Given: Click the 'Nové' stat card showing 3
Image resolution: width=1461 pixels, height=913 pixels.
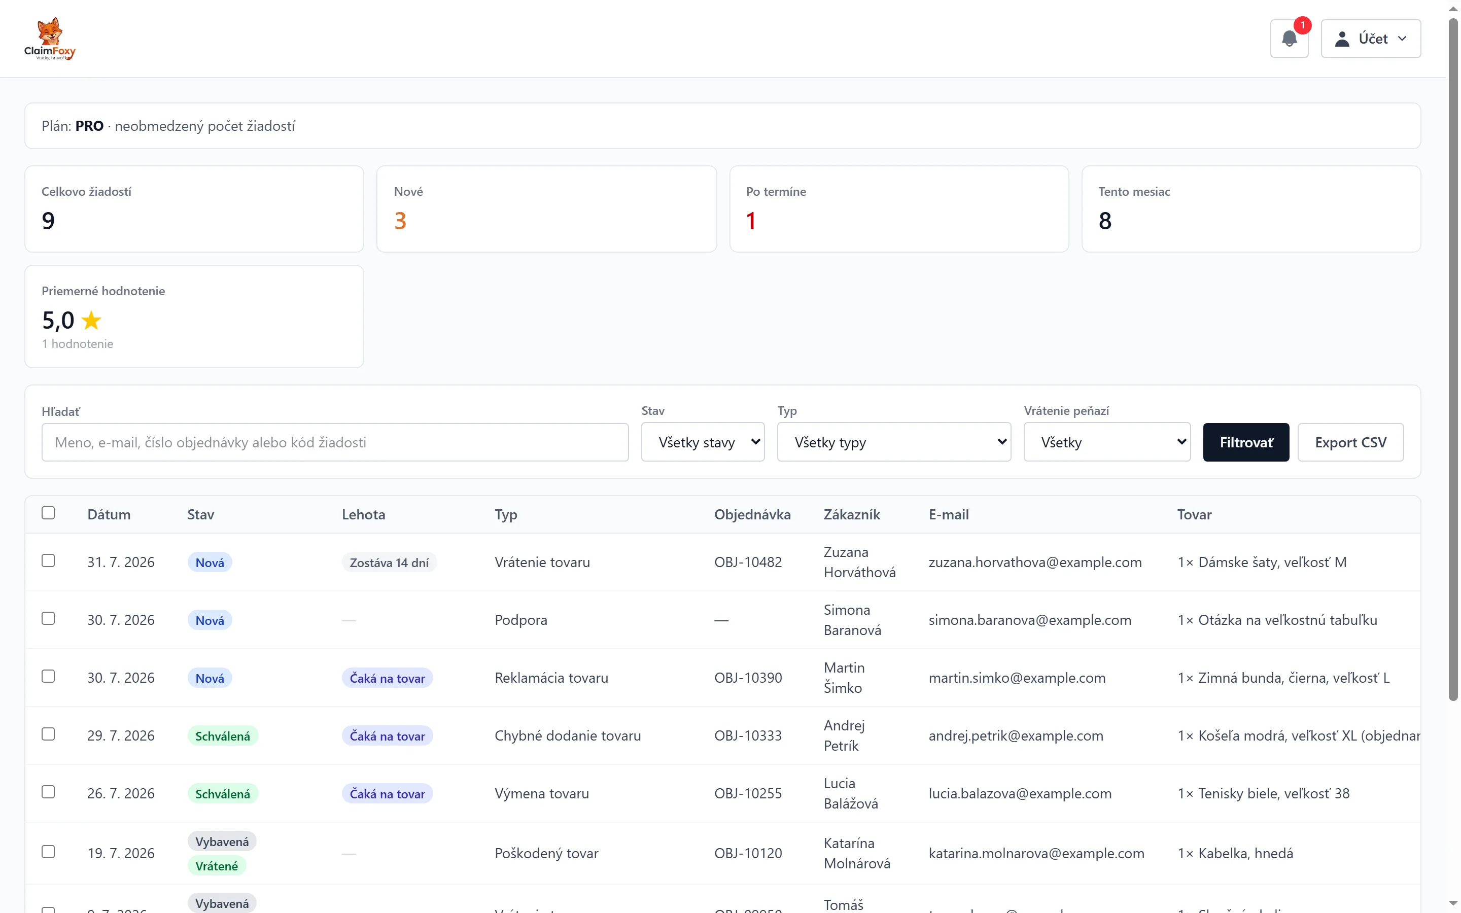Looking at the screenshot, I should coord(546,209).
